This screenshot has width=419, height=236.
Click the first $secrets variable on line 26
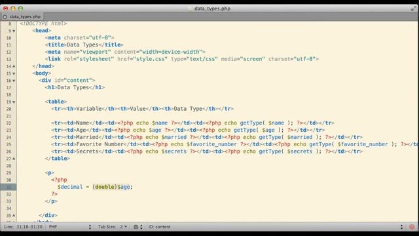click(x=173, y=151)
